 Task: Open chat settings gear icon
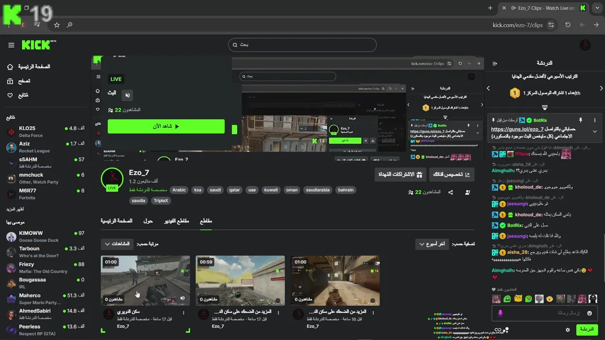click(568, 330)
